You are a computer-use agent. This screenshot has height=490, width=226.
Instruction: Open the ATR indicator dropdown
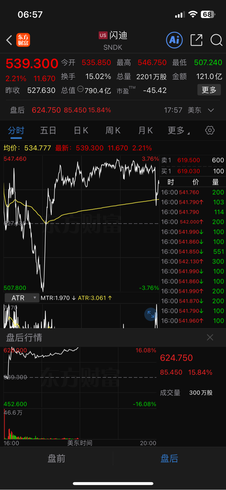click(22, 298)
